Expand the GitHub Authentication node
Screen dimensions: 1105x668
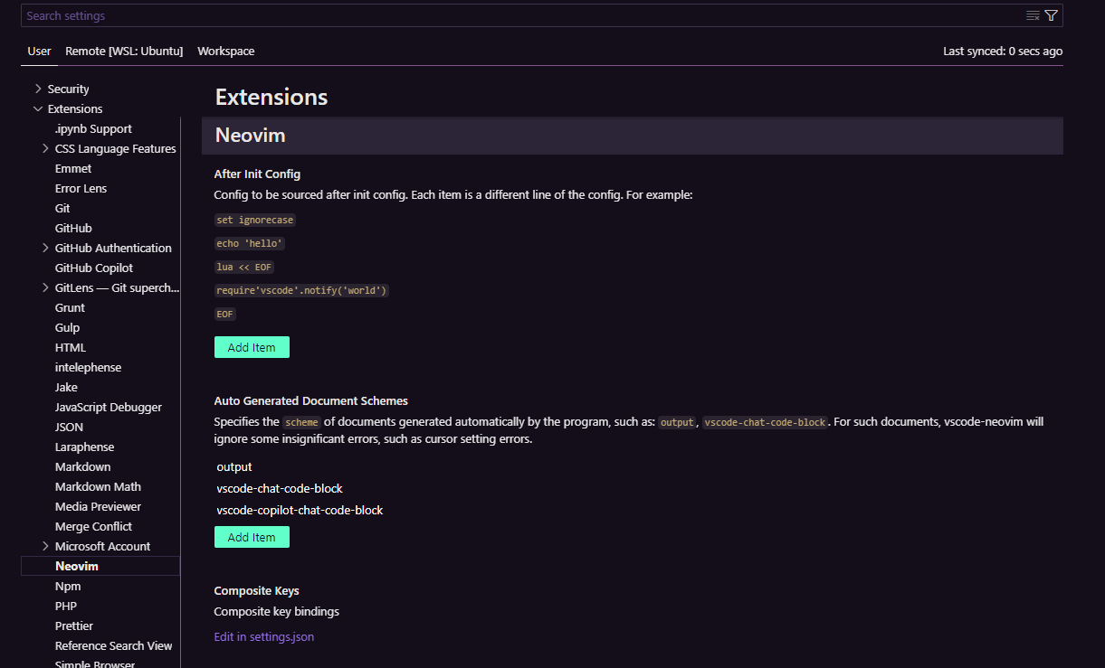tap(45, 248)
